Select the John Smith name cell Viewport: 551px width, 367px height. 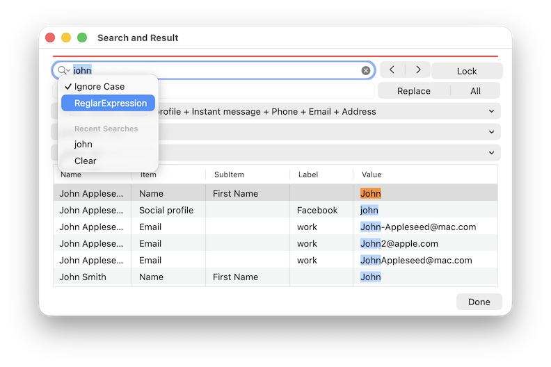[83, 277]
